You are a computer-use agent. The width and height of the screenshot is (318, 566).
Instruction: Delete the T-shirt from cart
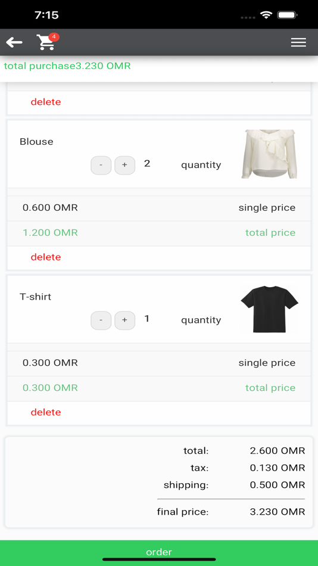(46, 412)
